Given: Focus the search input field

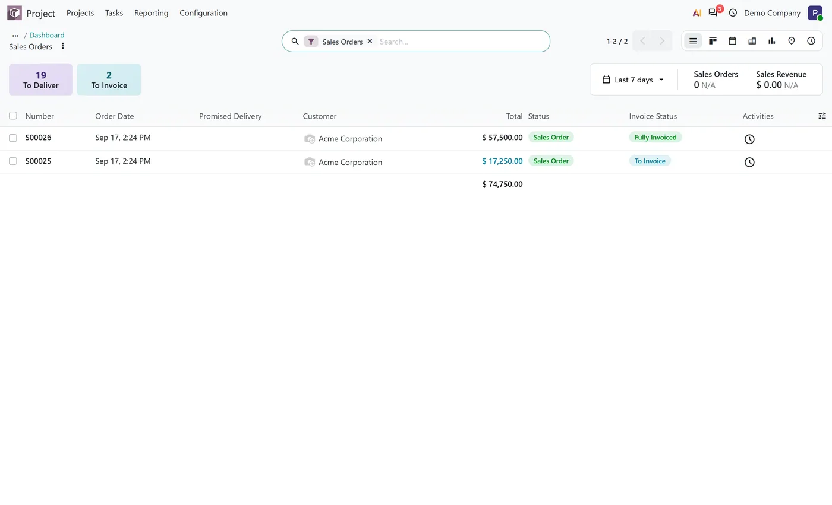Looking at the screenshot, I should [461, 42].
